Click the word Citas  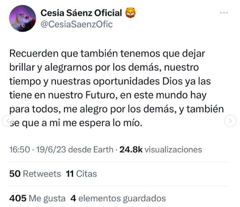87,174
